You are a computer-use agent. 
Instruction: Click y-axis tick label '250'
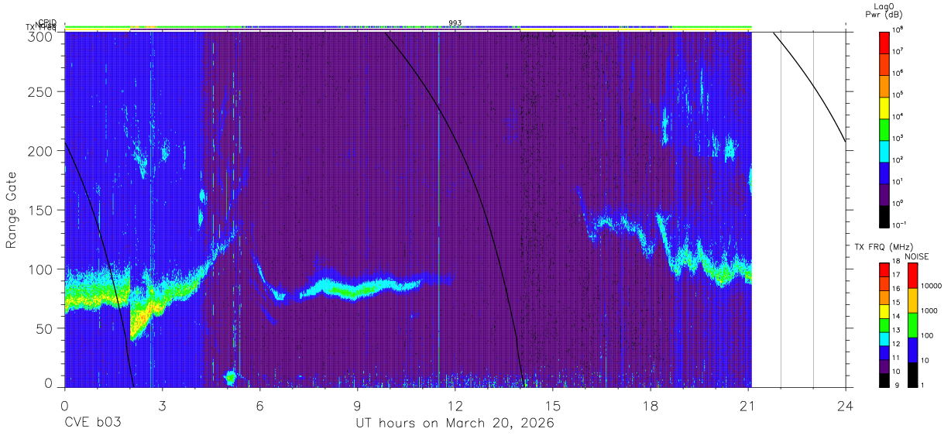point(41,92)
